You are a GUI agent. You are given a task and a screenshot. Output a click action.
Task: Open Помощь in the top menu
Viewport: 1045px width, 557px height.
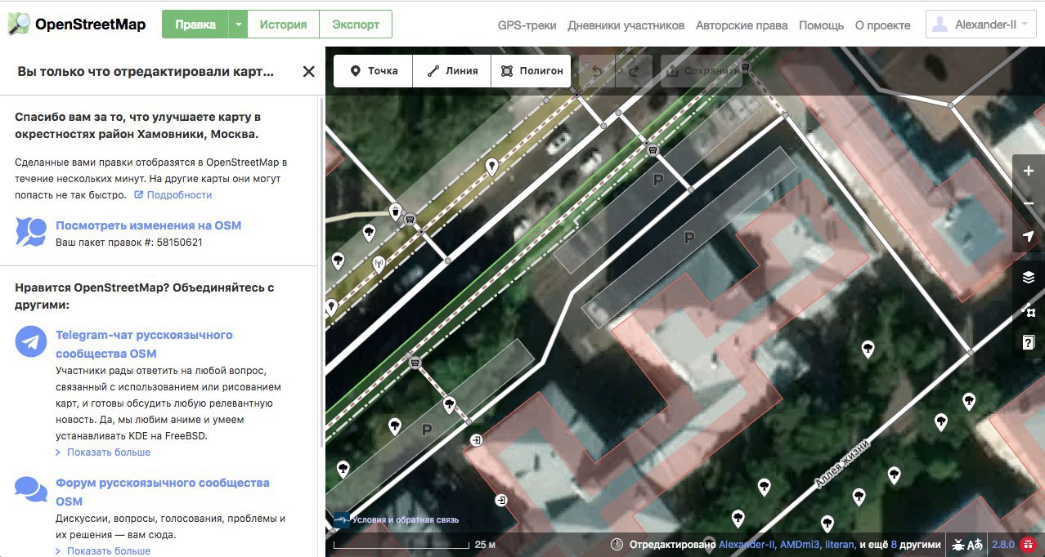[x=821, y=25]
